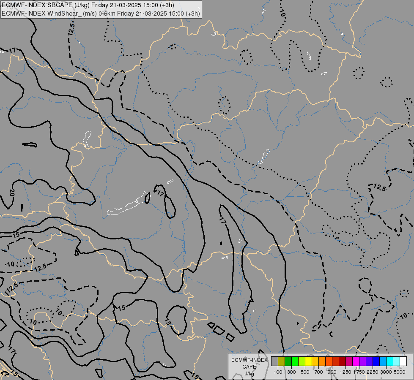Click legend value 3000
Image resolution: width=414 pixels, height=380 pixels.
(386, 372)
